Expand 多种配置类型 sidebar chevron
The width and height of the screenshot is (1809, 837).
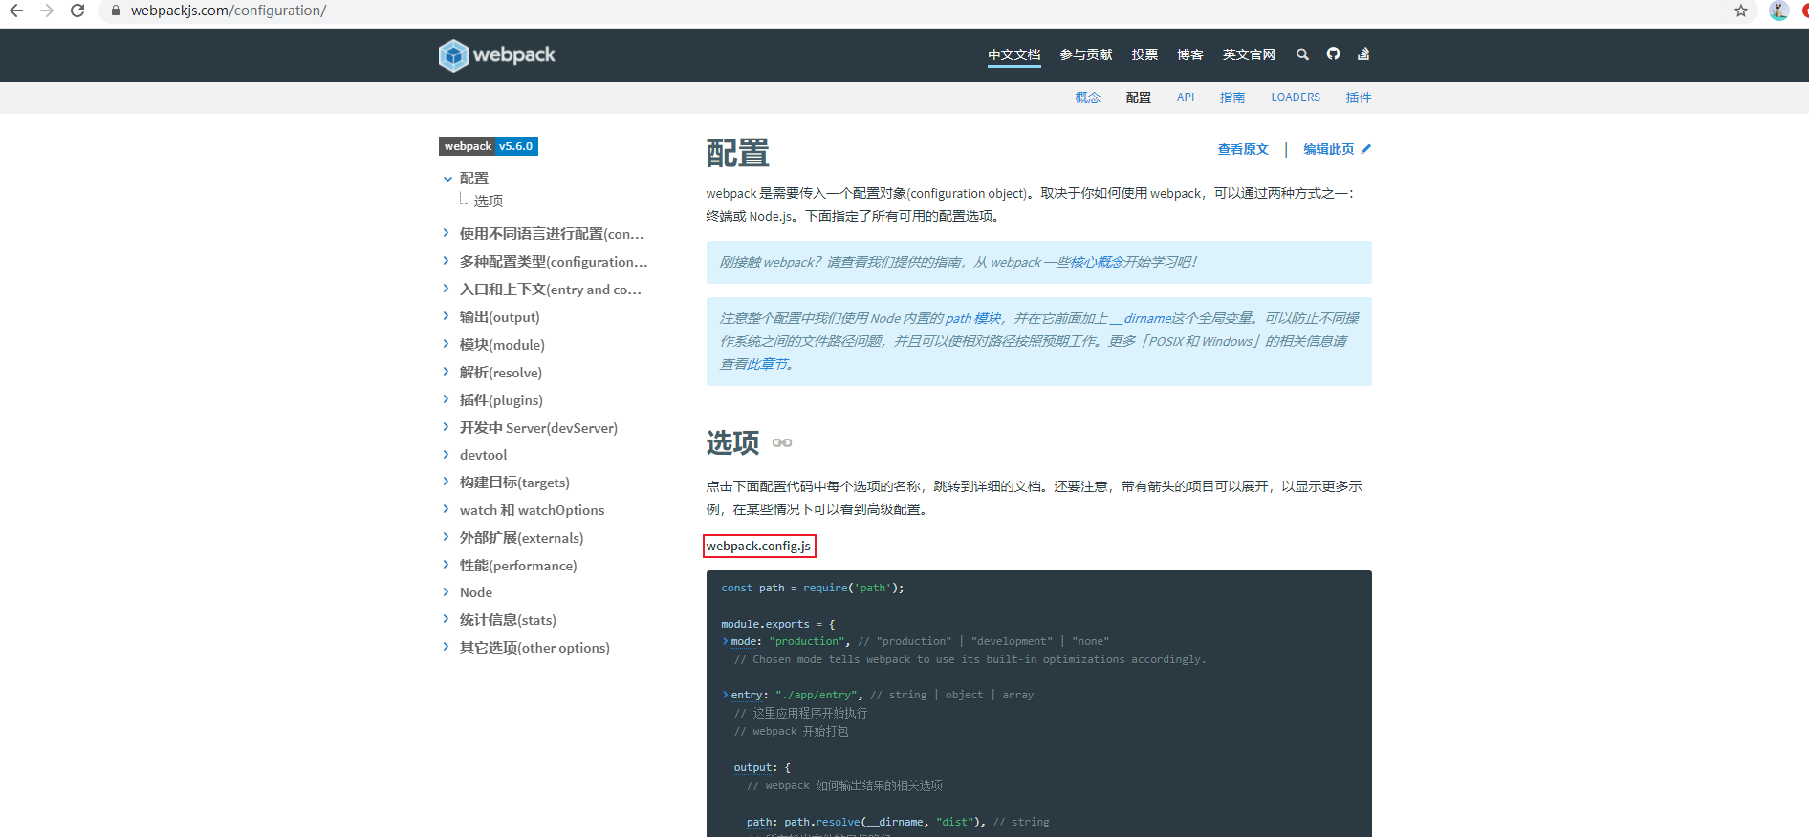coord(446,261)
